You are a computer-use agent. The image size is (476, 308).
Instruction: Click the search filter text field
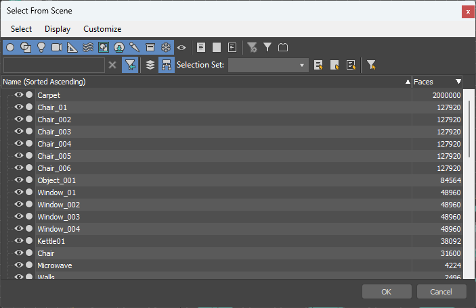(53, 65)
